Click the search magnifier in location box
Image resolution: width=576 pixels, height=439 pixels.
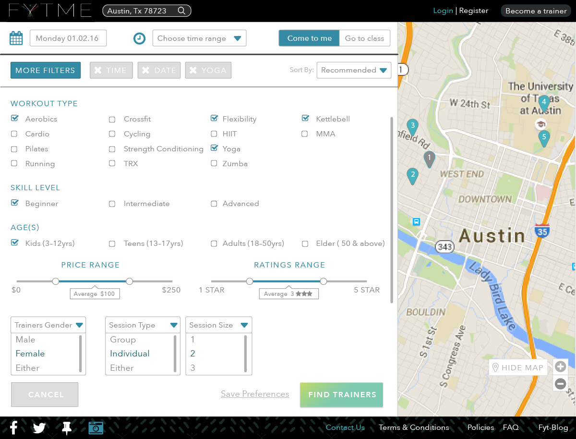click(x=181, y=11)
